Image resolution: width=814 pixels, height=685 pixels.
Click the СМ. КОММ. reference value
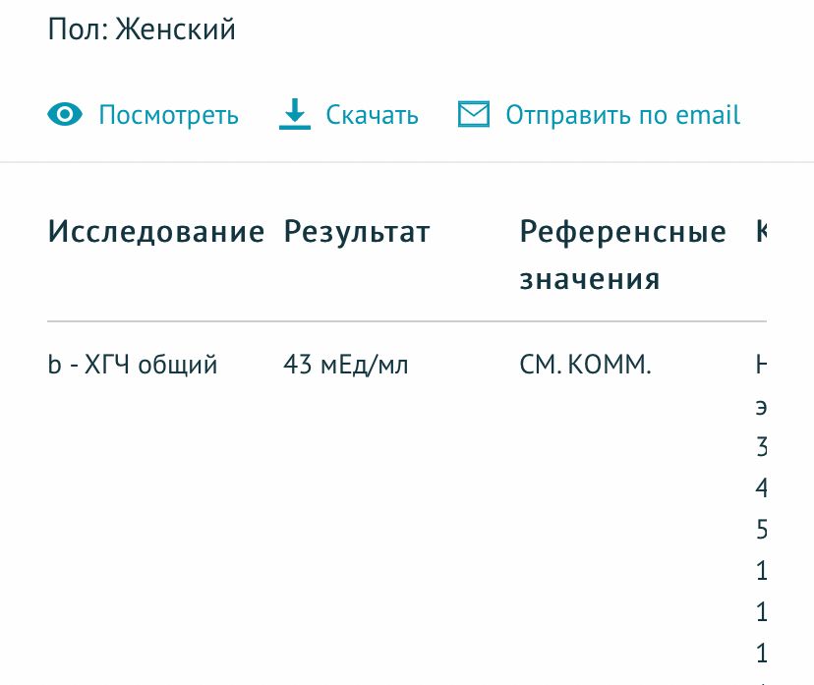pos(585,365)
